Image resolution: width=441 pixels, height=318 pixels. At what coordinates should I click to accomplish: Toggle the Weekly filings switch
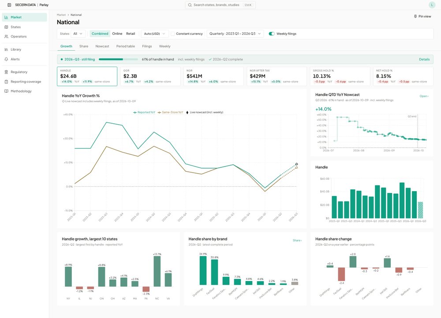pos(272,34)
